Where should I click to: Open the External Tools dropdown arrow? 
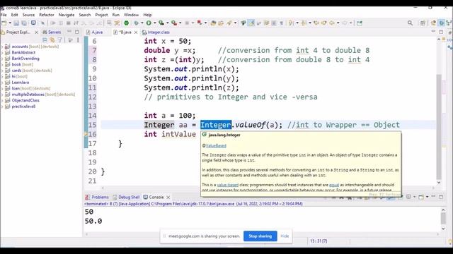(180, 23)
